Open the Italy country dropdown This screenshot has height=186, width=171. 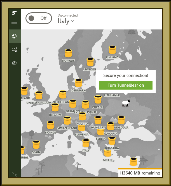tap(66, 21)
